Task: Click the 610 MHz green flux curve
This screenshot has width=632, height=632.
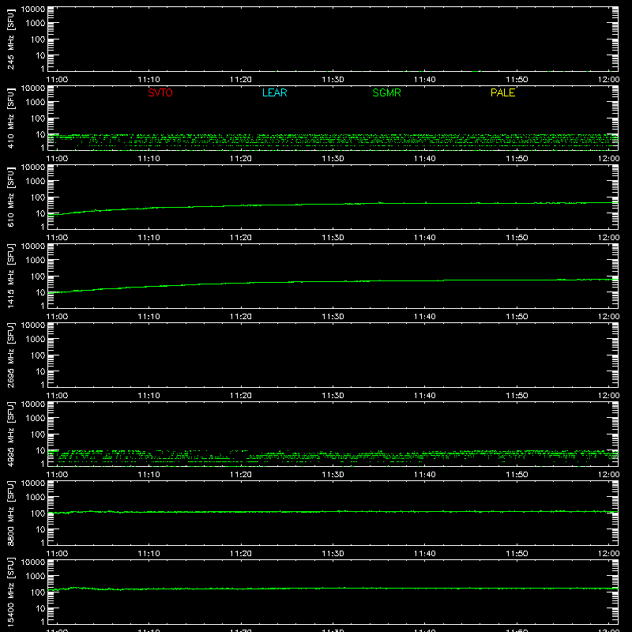Action: (x=333, y=205)
